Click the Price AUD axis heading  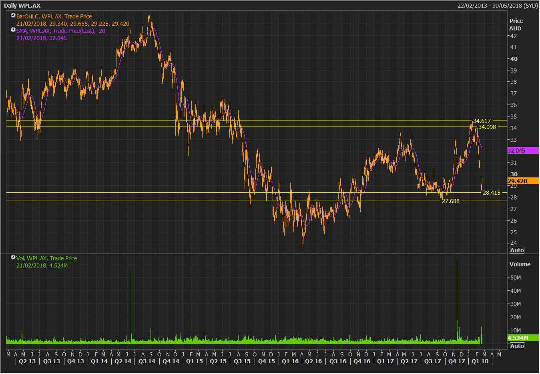tap(516, 24)
